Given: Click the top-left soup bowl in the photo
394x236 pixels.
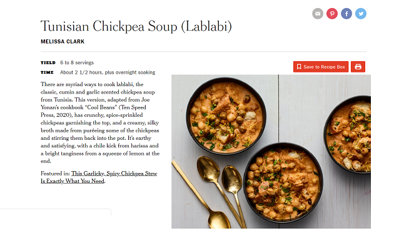Looking at the screenshot, I should point(226,116).
